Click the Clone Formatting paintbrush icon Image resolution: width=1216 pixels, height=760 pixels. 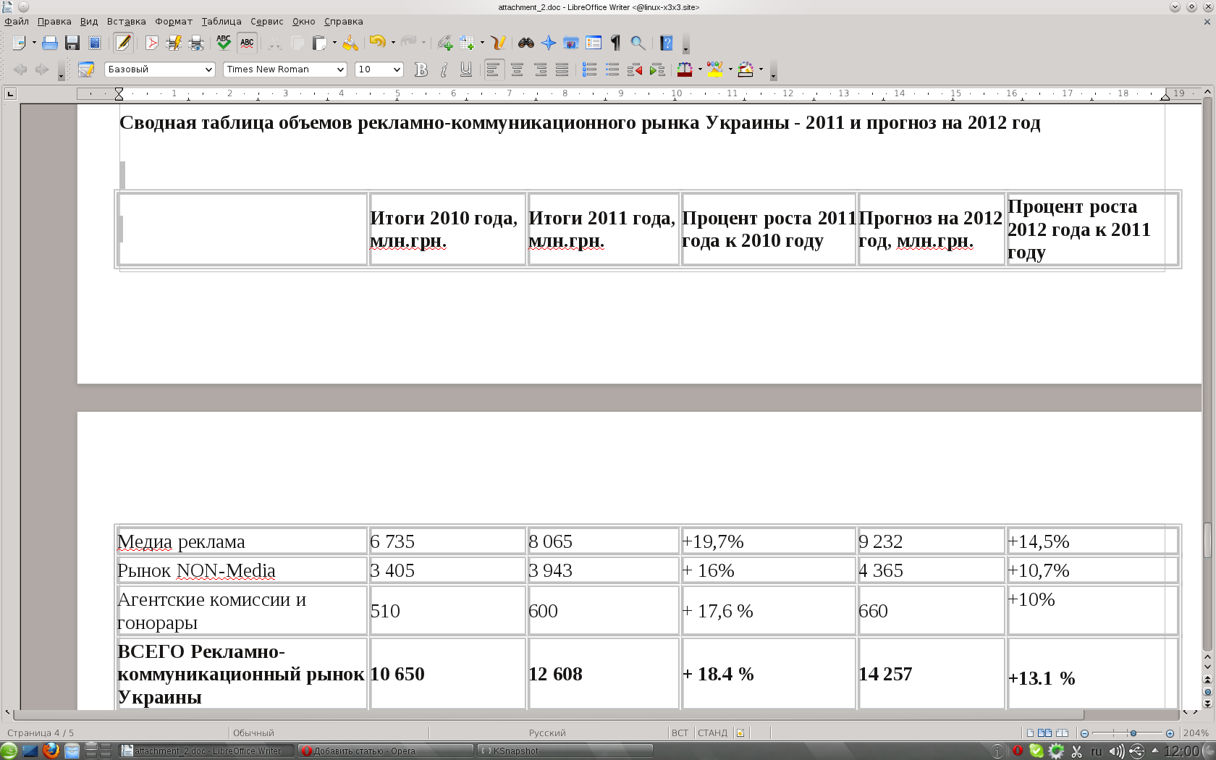(x=350, y=43)
